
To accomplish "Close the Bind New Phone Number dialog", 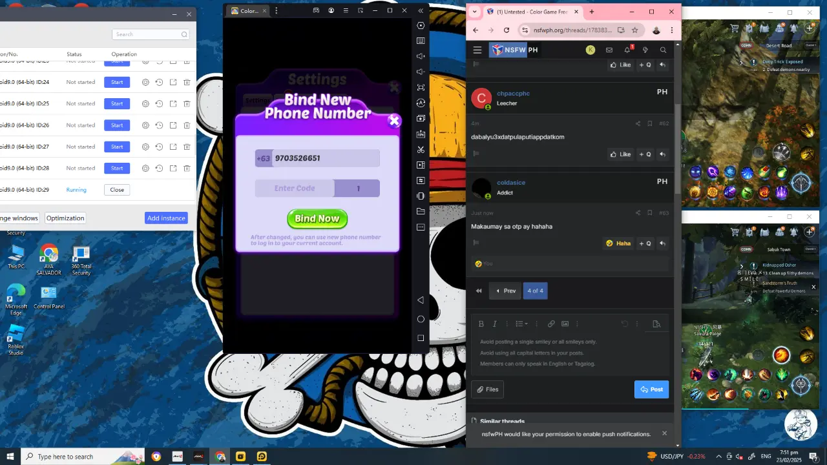I will 394,121.
